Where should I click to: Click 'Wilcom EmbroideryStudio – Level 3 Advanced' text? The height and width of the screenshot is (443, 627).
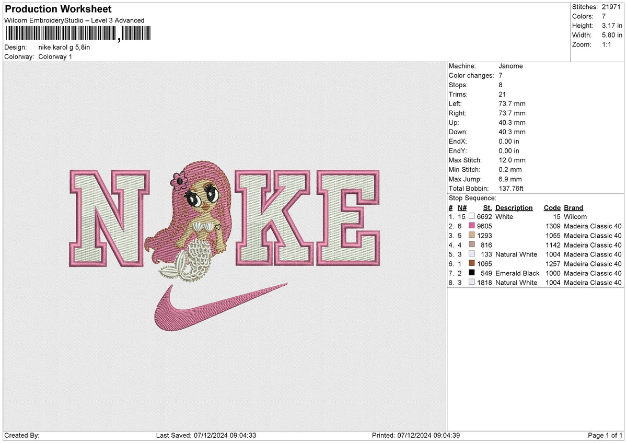coord(74,20)
